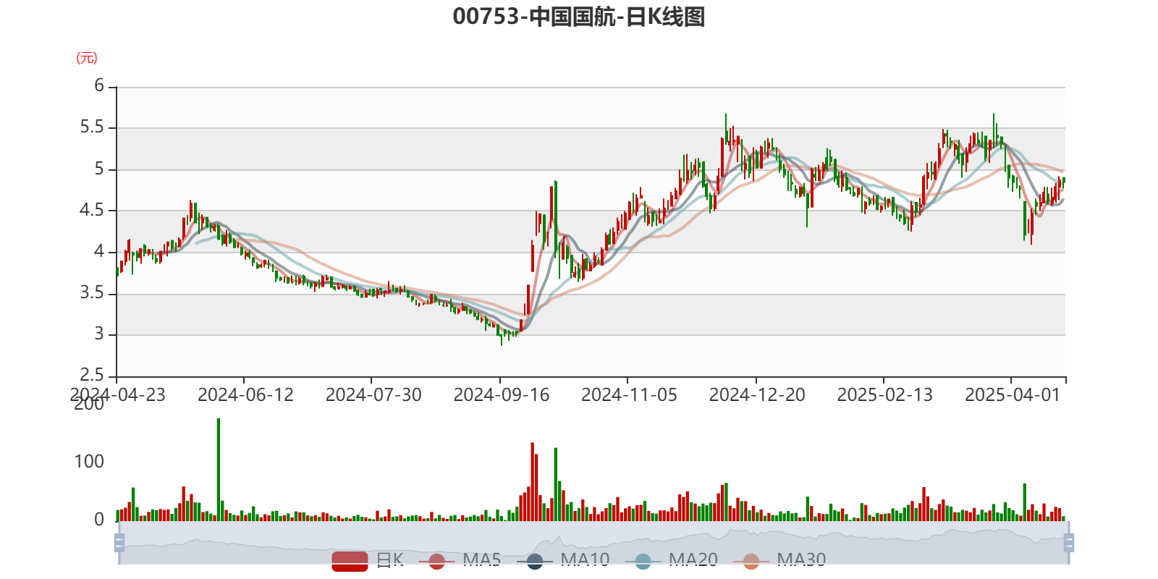Click the price axis label 3.5

92,293
